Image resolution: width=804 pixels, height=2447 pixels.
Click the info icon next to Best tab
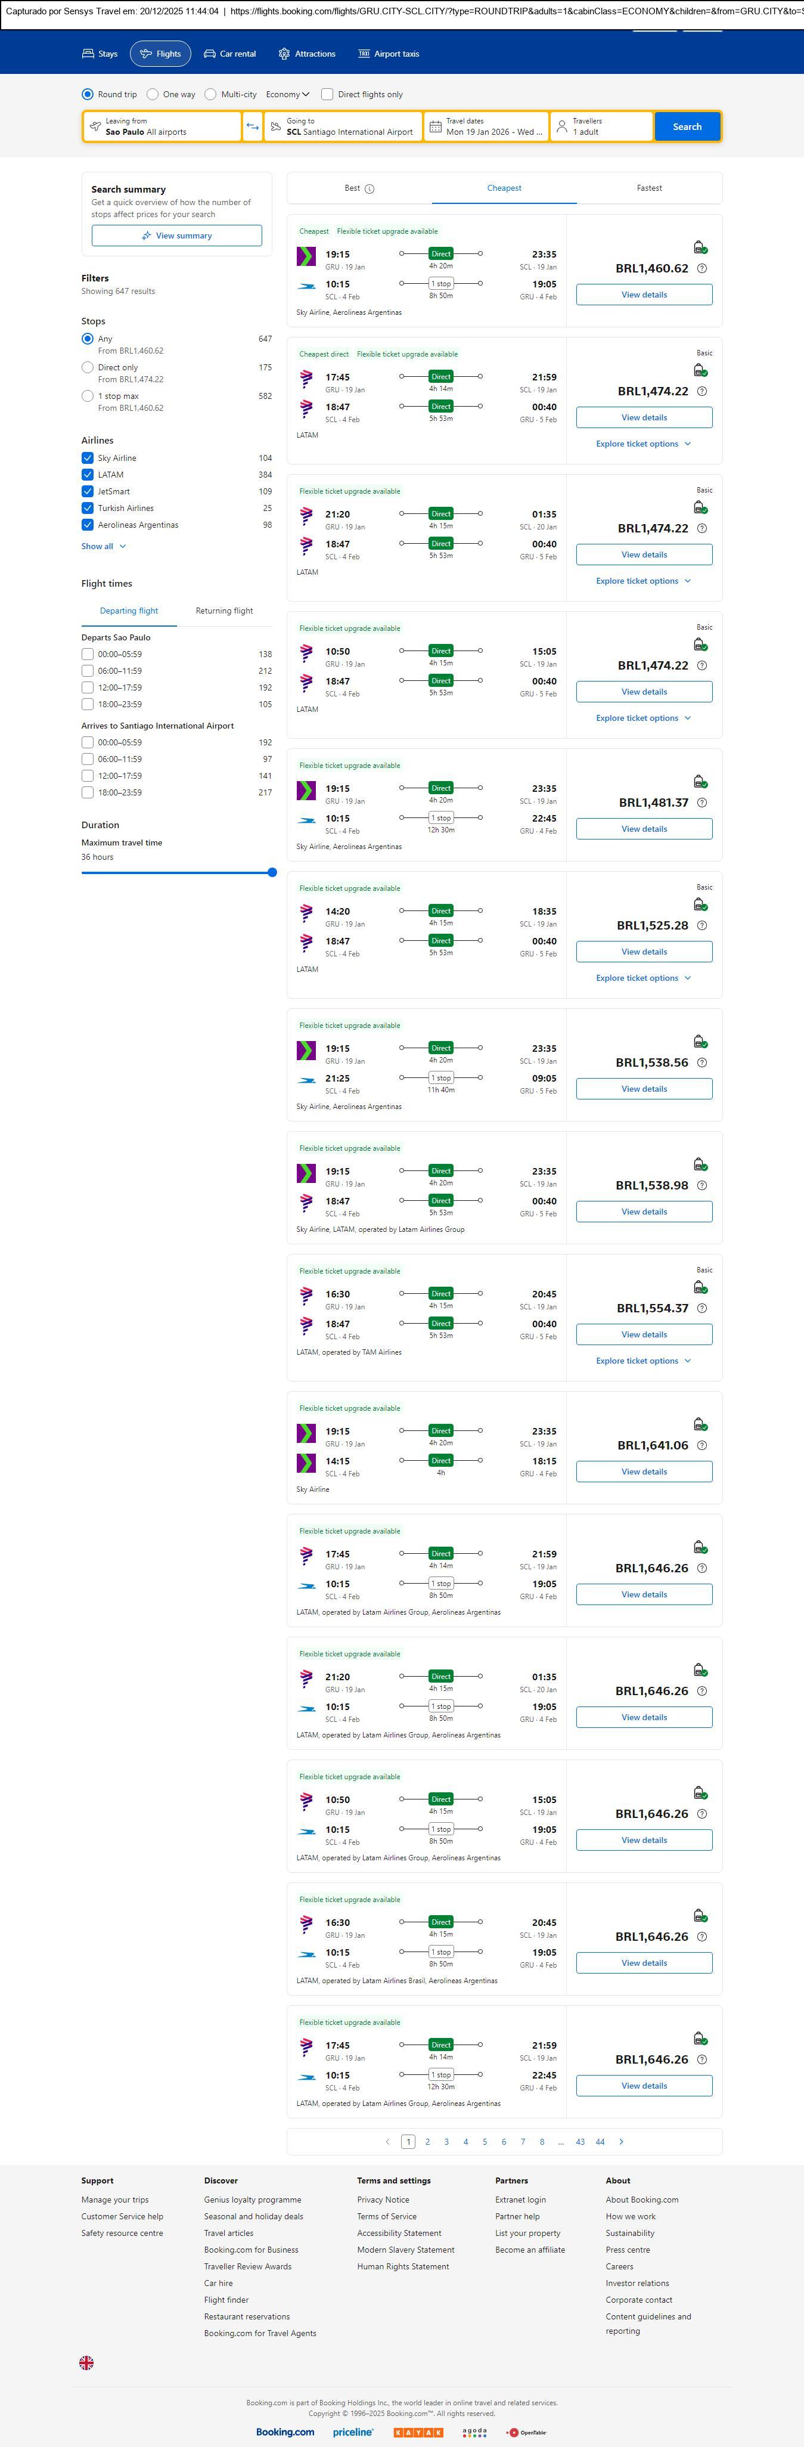(370, 189)
